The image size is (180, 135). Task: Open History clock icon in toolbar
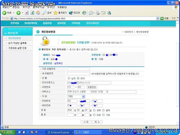pyautogui.click(x=84, y=13)
